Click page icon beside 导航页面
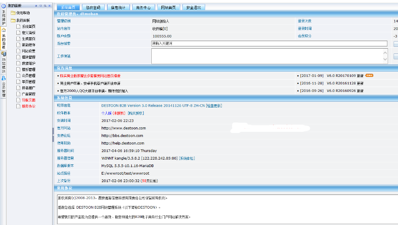Screen dimensions: 398x225 [x=18, y=100]
